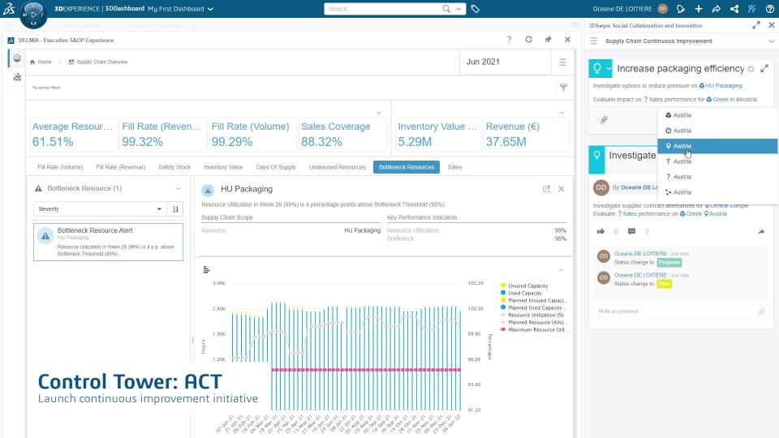
Task: Open the hamburger menu beside Jun 2021
Action: 562,62
